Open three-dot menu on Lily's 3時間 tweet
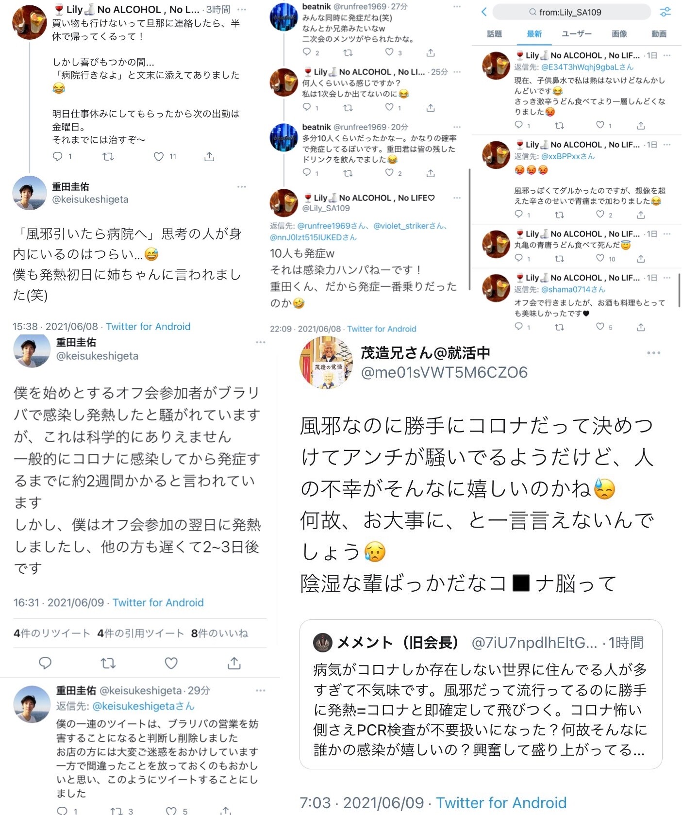Screen dimensions: 682x815 [242, 9]
